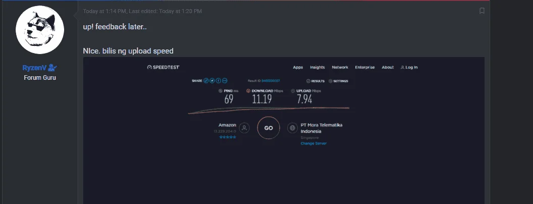
Task: Click the GO button to start test
Action: point(269,128)
